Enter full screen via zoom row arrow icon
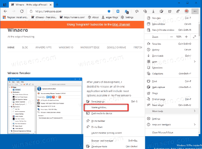 (195, 36)
